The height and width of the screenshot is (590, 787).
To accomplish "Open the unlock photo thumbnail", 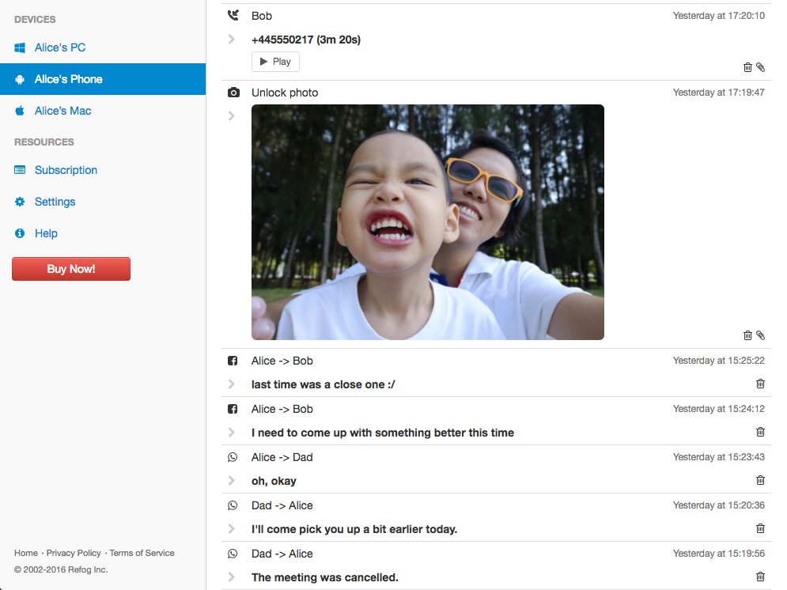I will [427, 222].
